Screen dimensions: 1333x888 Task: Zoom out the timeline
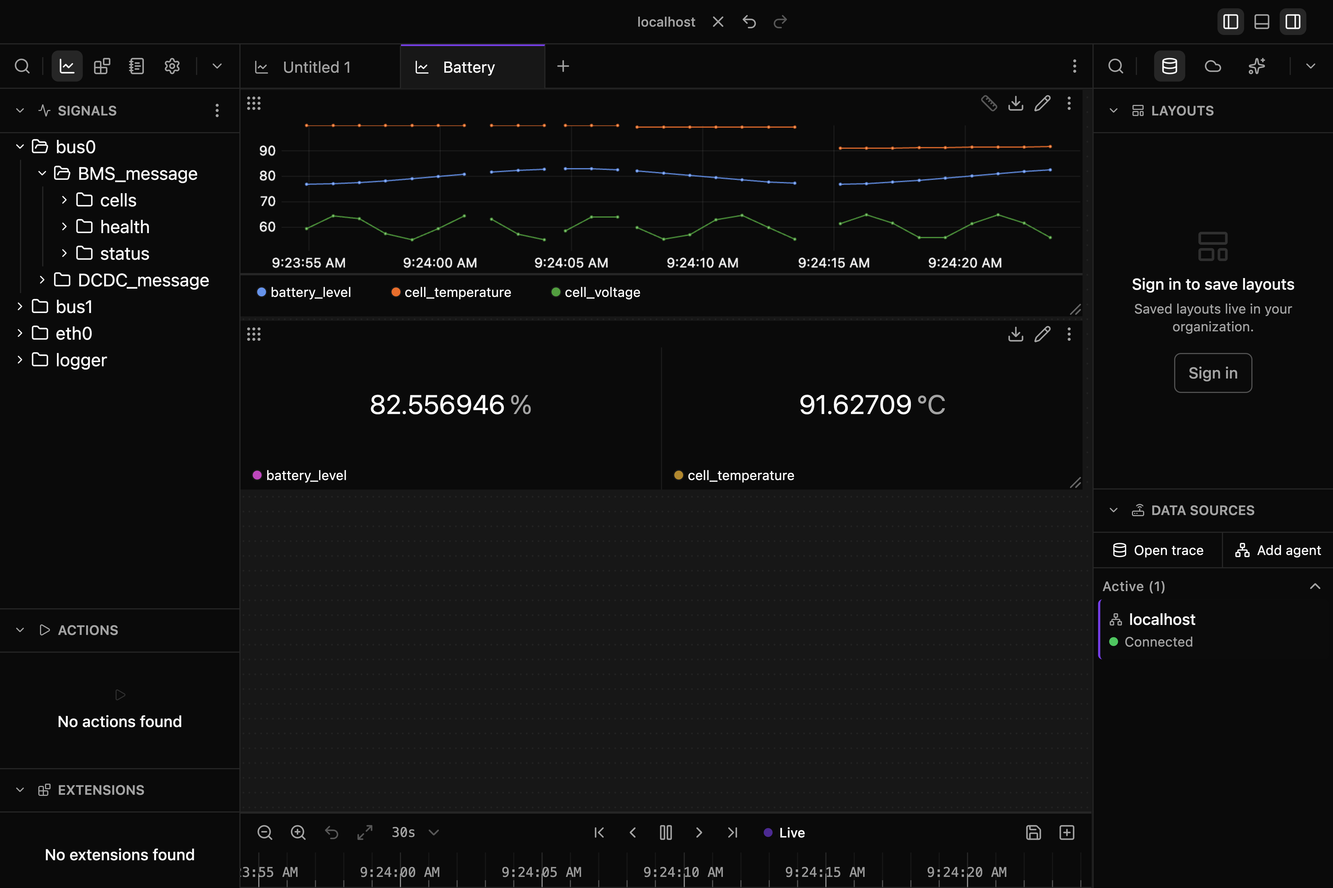pyautogui.click(x=265, y=833)
